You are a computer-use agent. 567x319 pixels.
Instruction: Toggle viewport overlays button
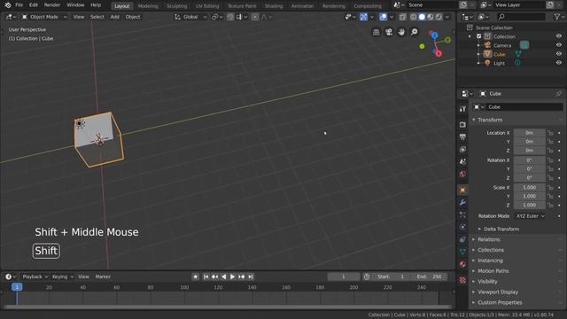pos(383,17)
